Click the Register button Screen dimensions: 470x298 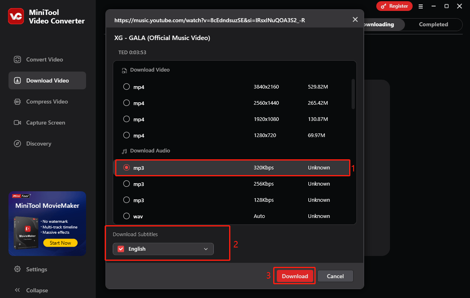[394, 6]
